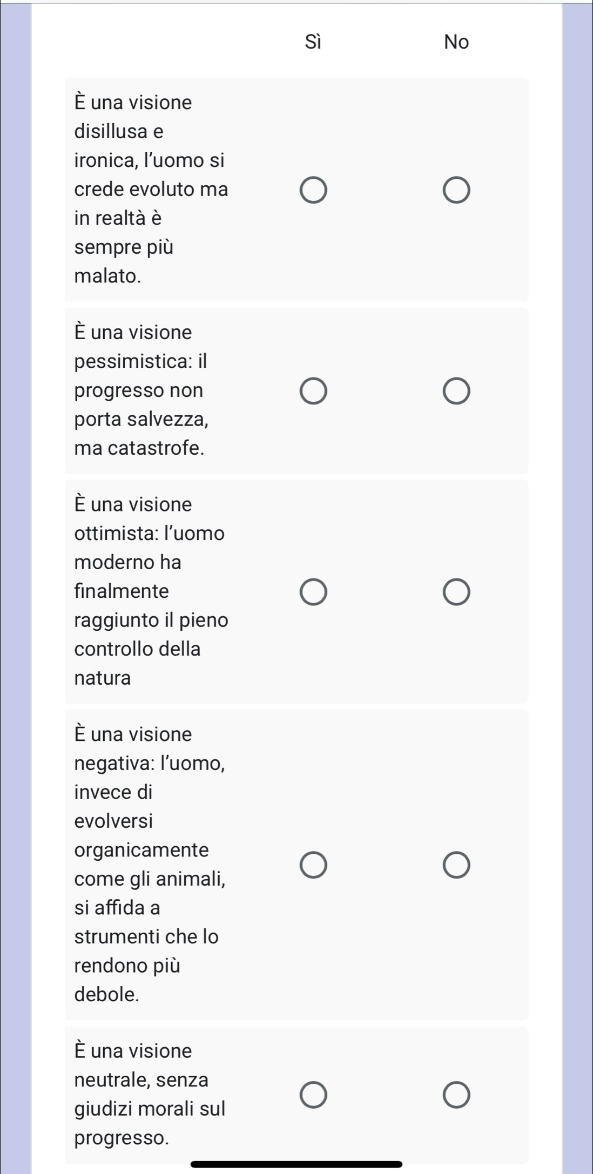
Task: Tap the lavender margin on the right side
Action: [577, 587]
